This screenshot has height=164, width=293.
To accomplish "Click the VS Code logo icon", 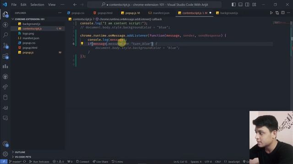I will (5, 5).
